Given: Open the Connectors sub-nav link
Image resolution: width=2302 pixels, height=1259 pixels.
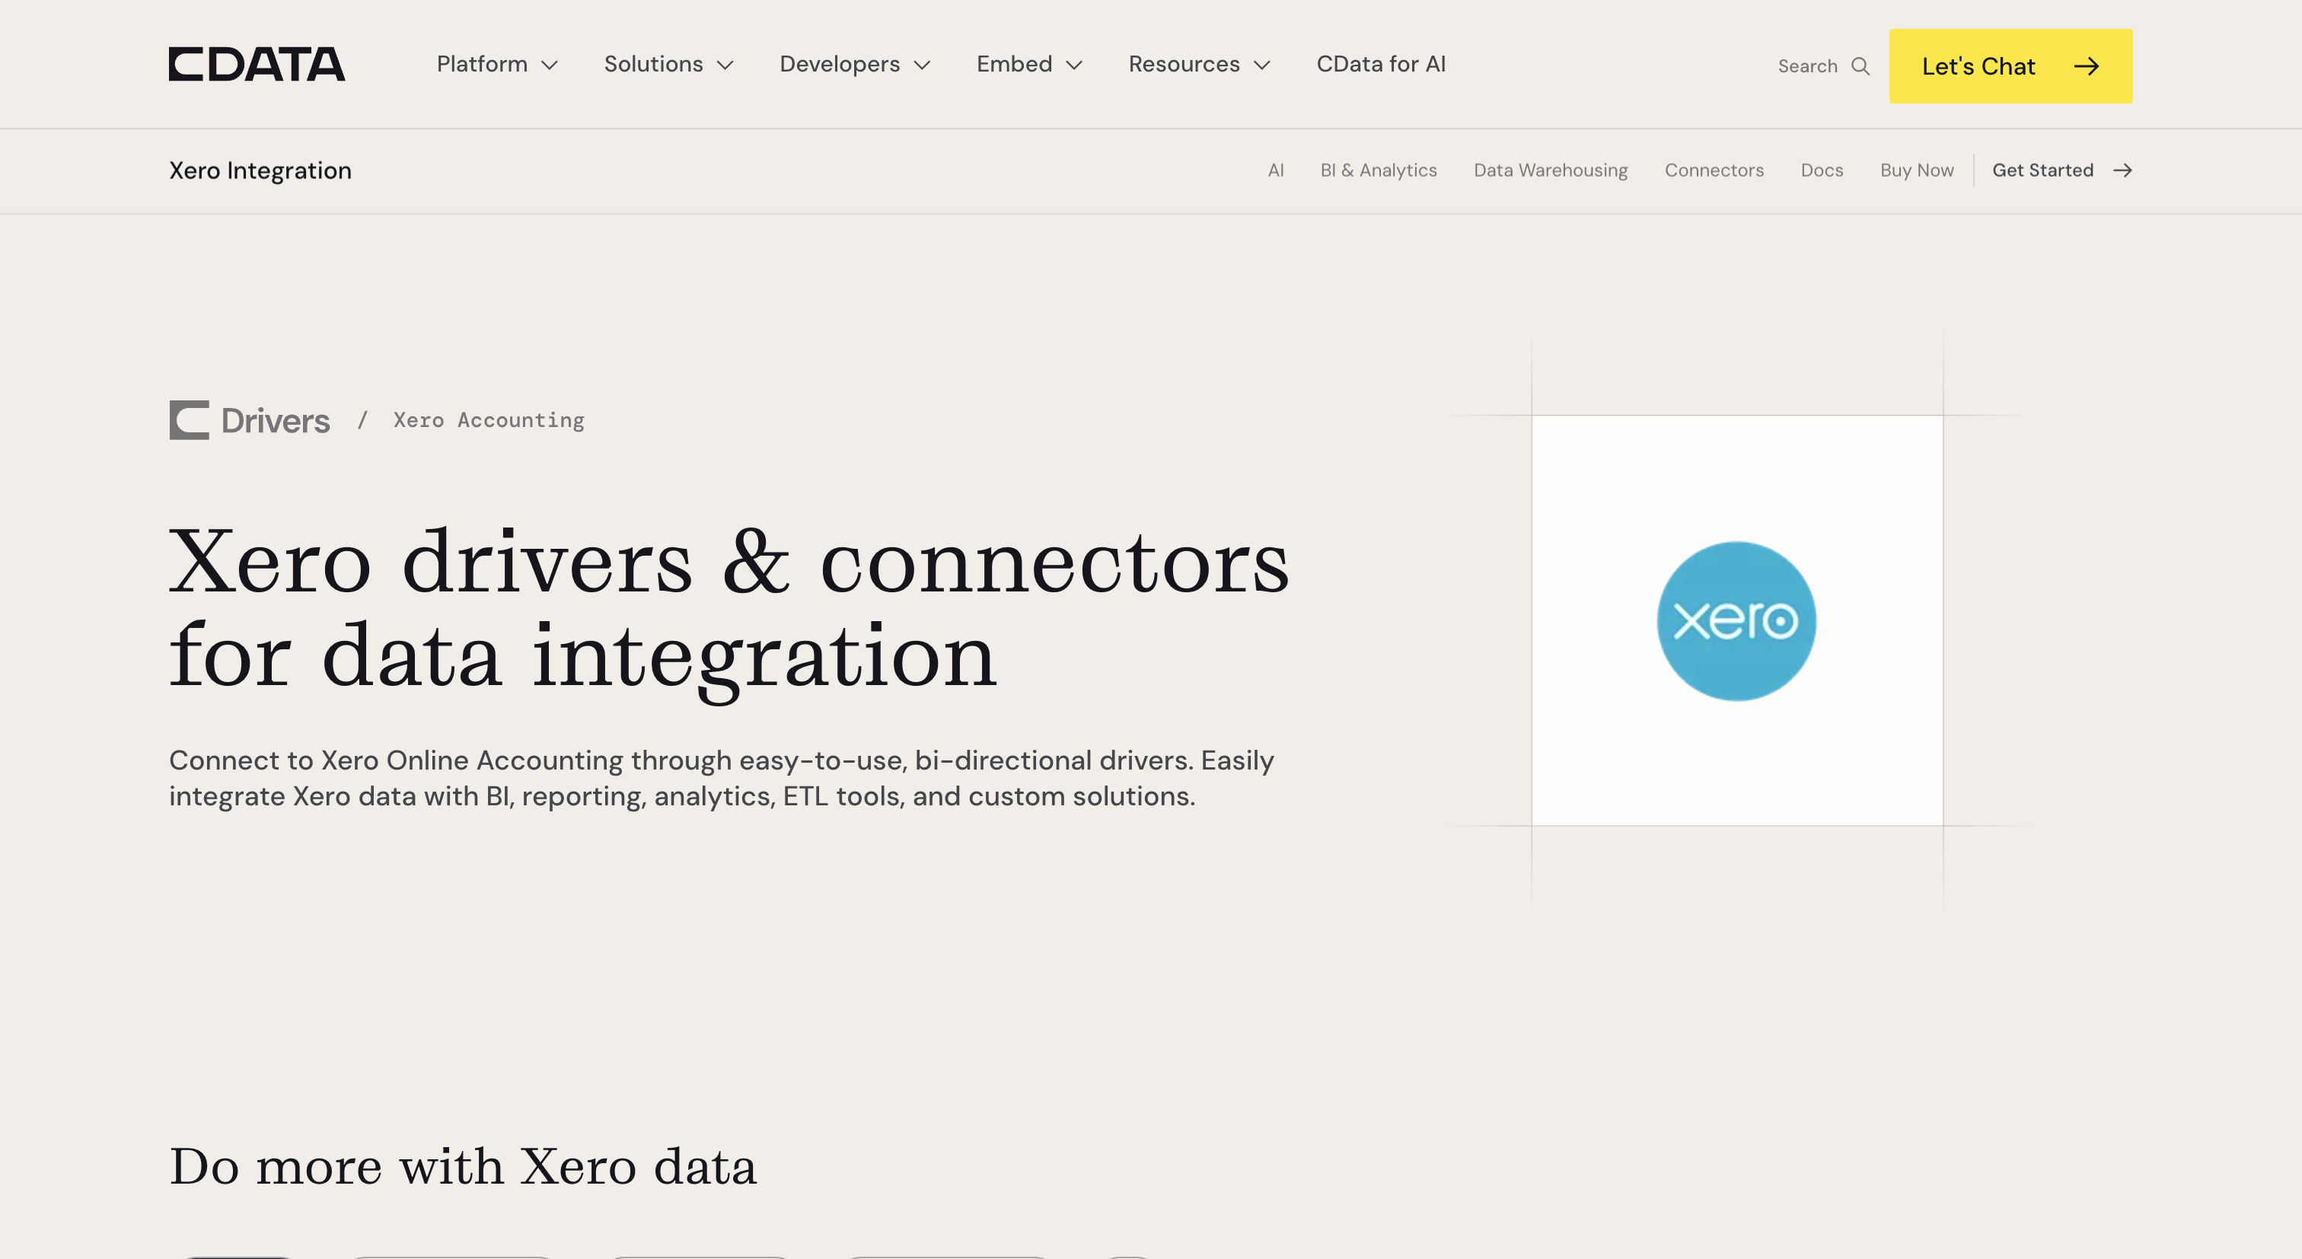Looking at the screenshot, I should [x=1714, y=171].
